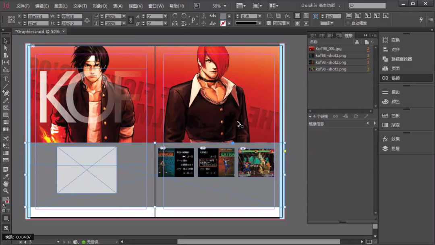Open the 色板 (Swatches) panel
Image resolution: width=435 pixels, height=245 pixels.
coord(395,116)
